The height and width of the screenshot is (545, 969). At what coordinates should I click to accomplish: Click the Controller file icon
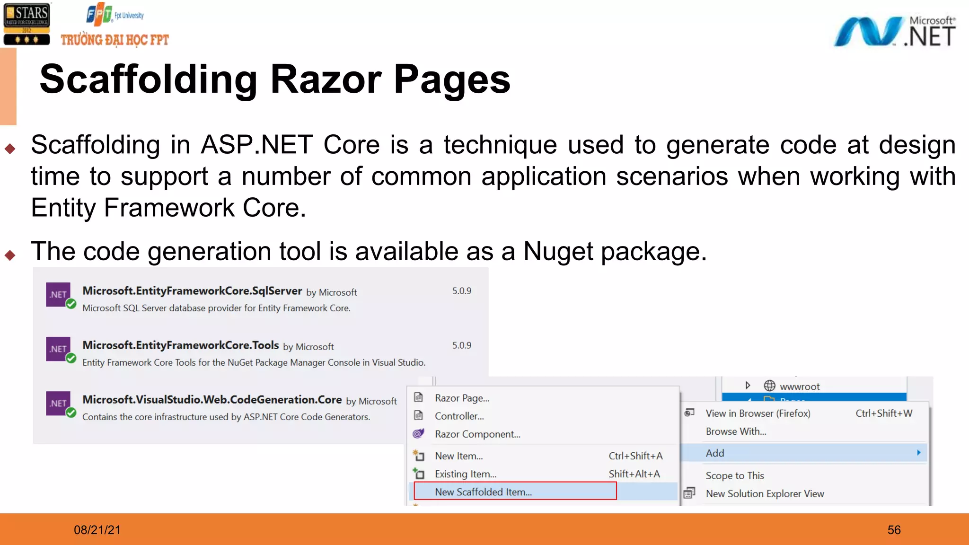(x=419, y=415)
